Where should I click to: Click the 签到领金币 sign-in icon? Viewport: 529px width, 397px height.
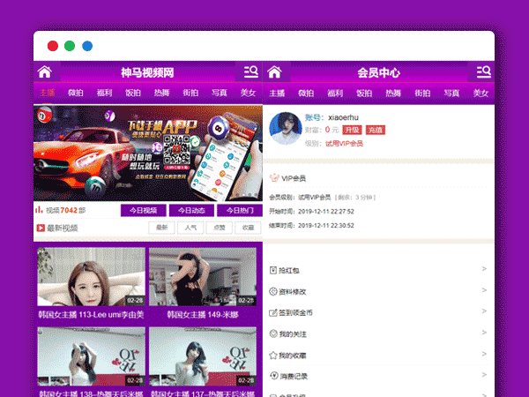click(x=272, y=312)
